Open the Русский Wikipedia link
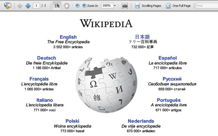218x136 pixels. (x=172, y=79)
